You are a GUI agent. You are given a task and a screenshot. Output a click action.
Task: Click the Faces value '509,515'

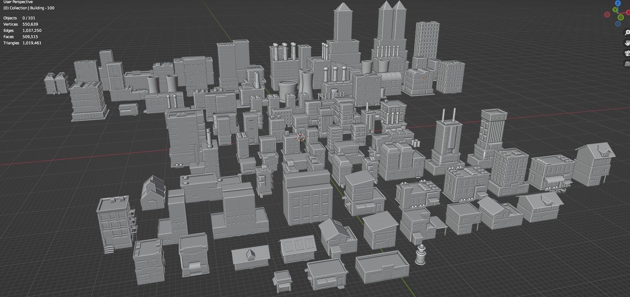click(30, 37)
